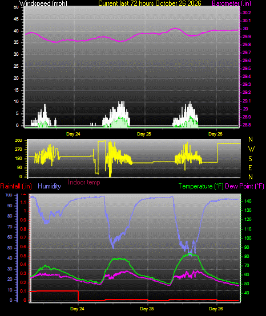
Task: Click the 'Humidity' legend label
Action: tap(49, 186)
